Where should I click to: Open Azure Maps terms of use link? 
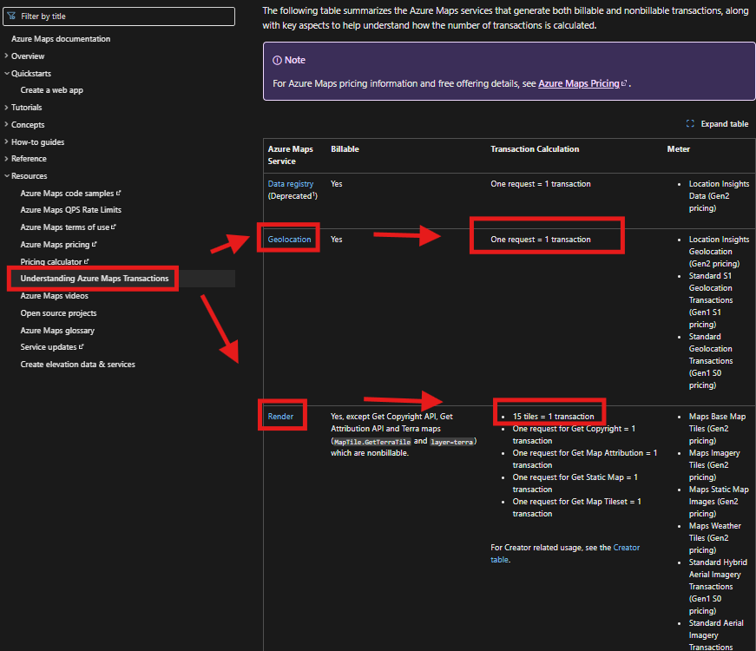click(x=64, y=227)
